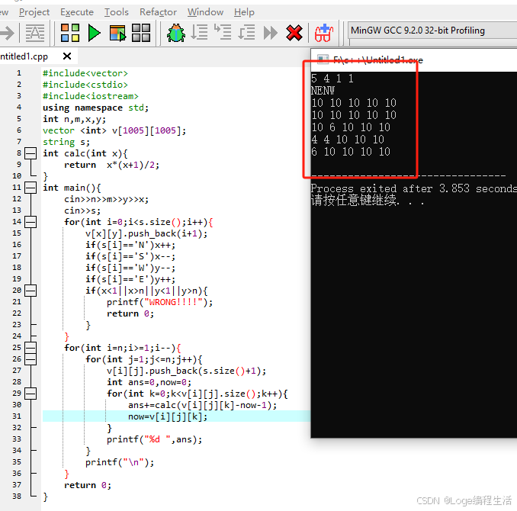This screenshot has height=511, width=517.
Task: Click the line 'printf("WRONG!!!!");'
Action: point(159,302)
